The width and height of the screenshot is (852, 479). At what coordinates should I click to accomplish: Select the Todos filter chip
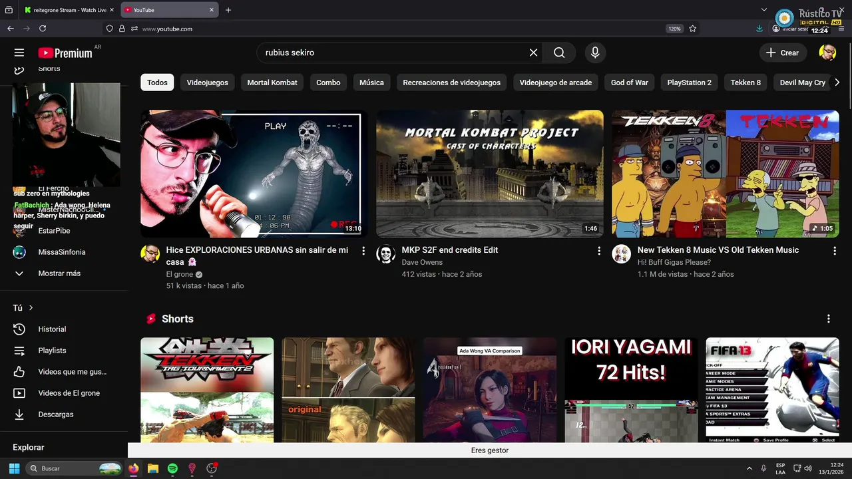coord(157,82)
